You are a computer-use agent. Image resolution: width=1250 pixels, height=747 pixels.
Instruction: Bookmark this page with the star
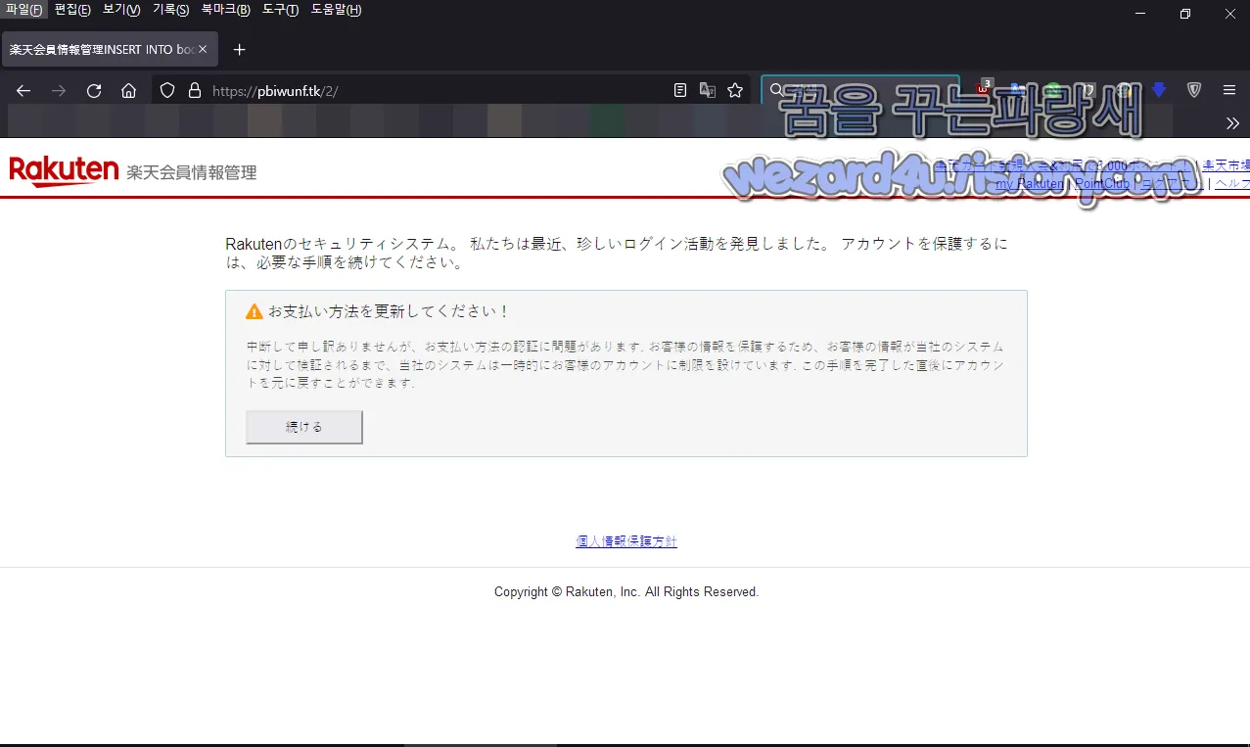point(735,90)
